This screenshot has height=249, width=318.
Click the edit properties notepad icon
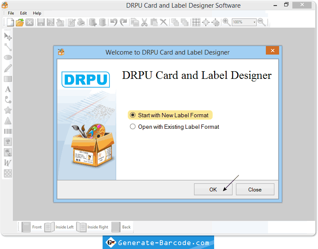click(x=71, y=22)
